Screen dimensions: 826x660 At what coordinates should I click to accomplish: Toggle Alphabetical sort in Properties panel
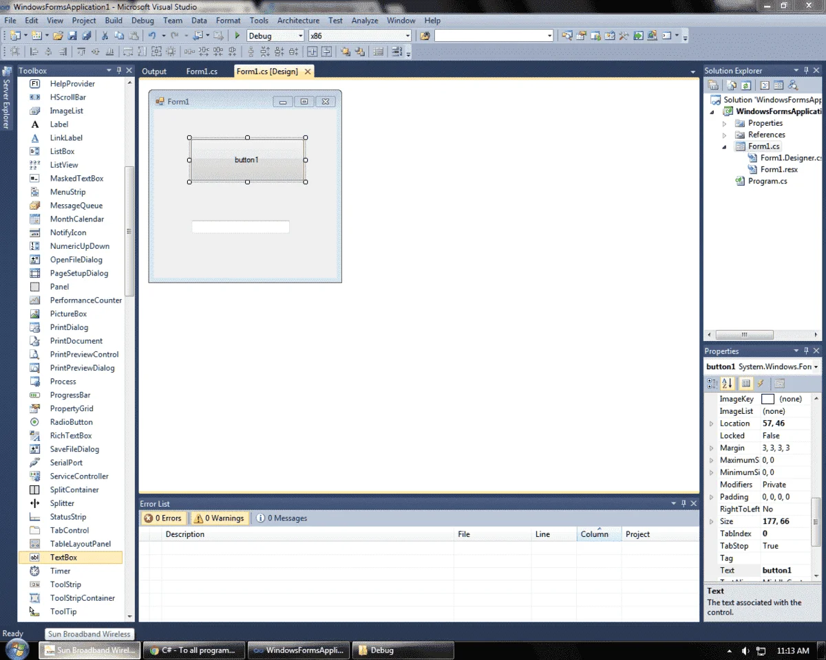click(728, 384)
